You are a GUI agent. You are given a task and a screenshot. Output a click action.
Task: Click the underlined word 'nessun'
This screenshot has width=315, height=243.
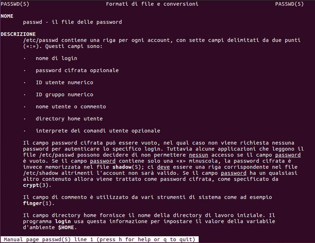(x=199, y=155)
